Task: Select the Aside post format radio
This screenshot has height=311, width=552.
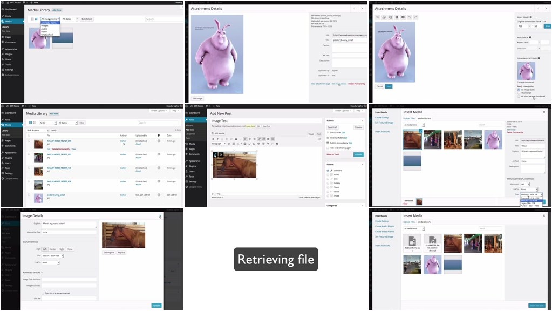Action: [328, 175]
